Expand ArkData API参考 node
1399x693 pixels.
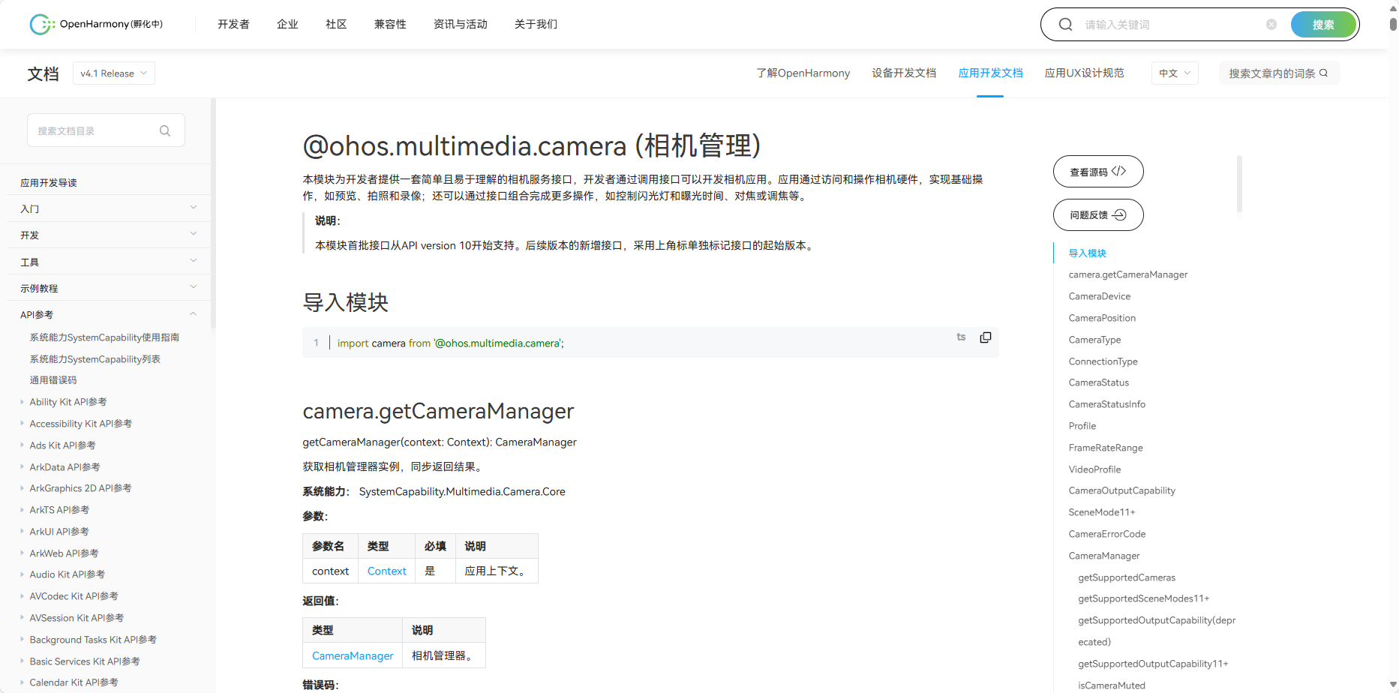[22, 467]
